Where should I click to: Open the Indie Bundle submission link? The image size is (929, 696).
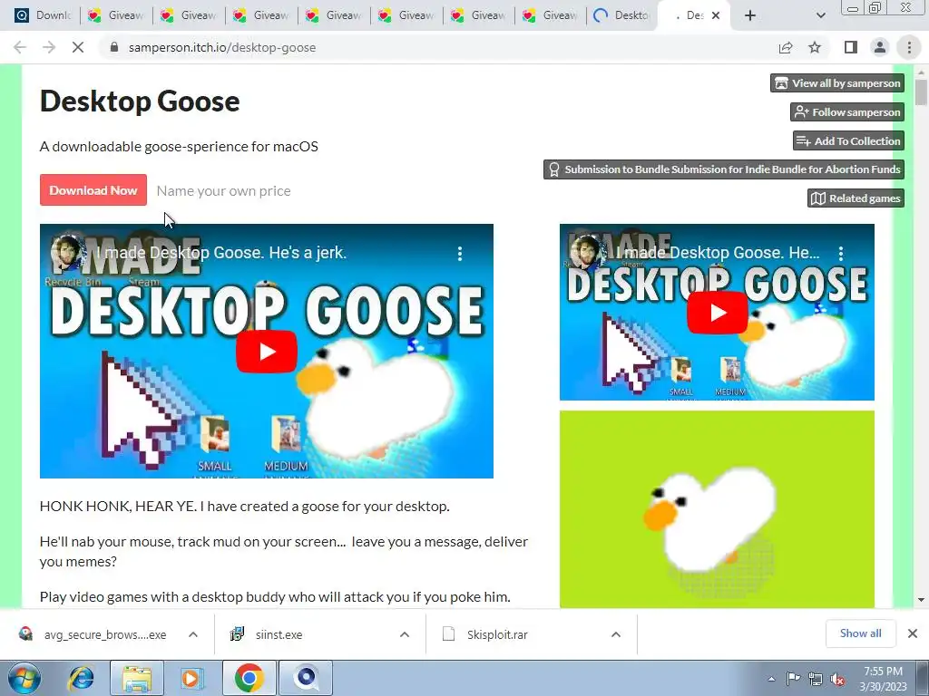point(724,169)
